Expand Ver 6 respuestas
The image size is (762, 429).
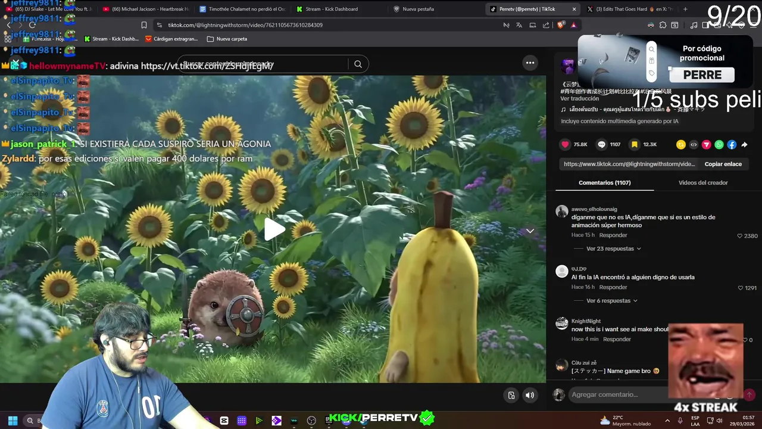pos(611,301)
